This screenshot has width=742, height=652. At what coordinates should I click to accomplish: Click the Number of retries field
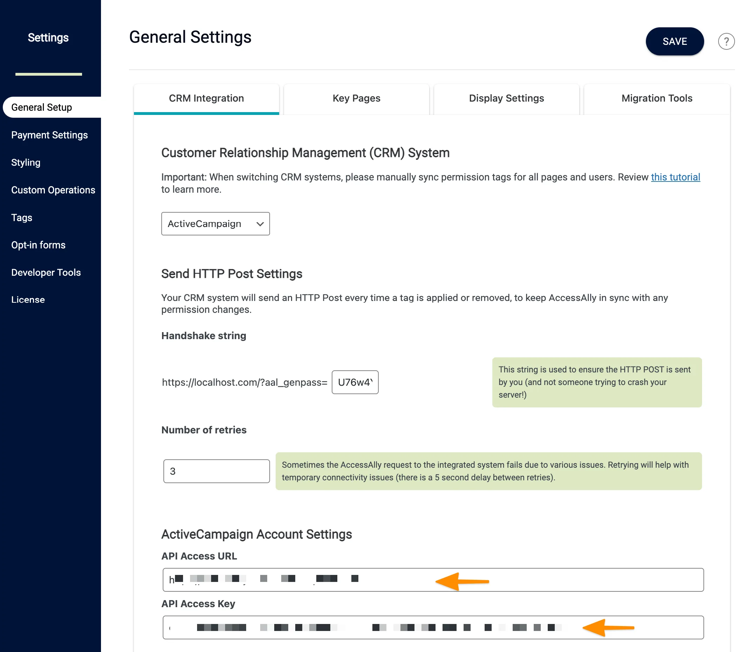click(216, 471)
